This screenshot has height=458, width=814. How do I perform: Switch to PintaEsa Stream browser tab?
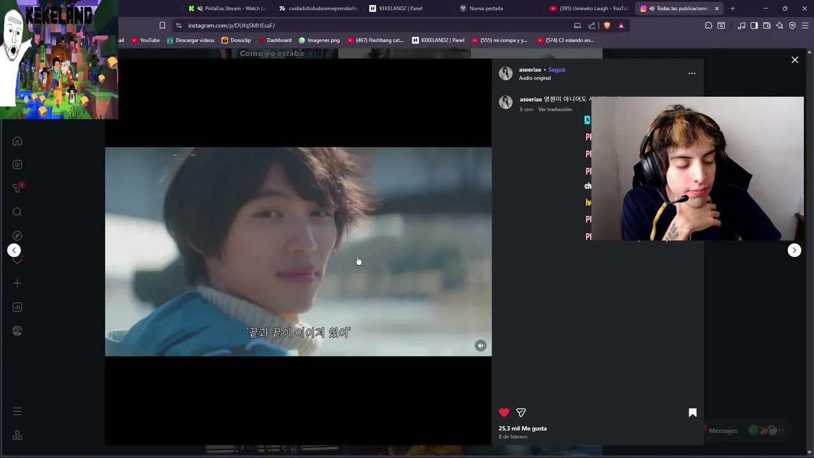(228, 8)
